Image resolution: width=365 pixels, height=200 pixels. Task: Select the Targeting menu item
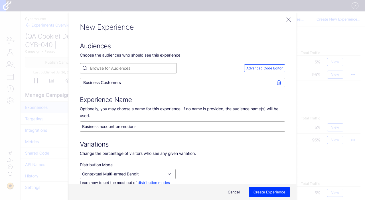(x=34, y=119)
